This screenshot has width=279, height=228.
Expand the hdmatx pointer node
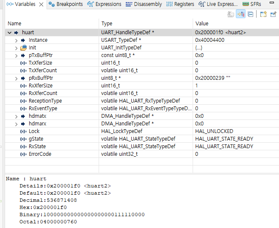click(x=16, y=117)
